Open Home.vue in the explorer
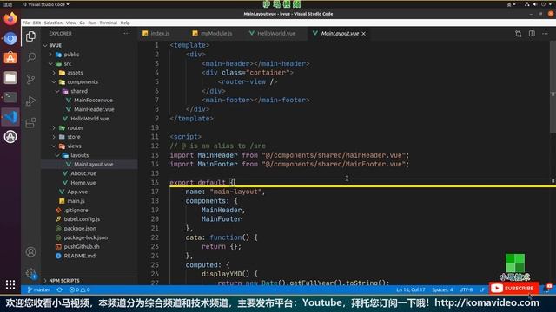 click(x=83, y=183)
